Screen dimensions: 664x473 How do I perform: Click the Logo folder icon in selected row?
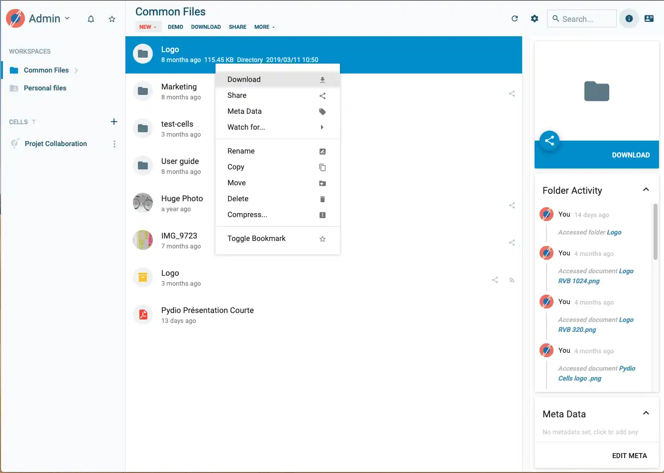click(143, 54)
